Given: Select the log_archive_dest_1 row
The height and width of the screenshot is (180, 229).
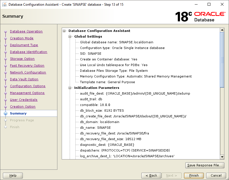Looking at the screenshot, I should tap(127, 156).
